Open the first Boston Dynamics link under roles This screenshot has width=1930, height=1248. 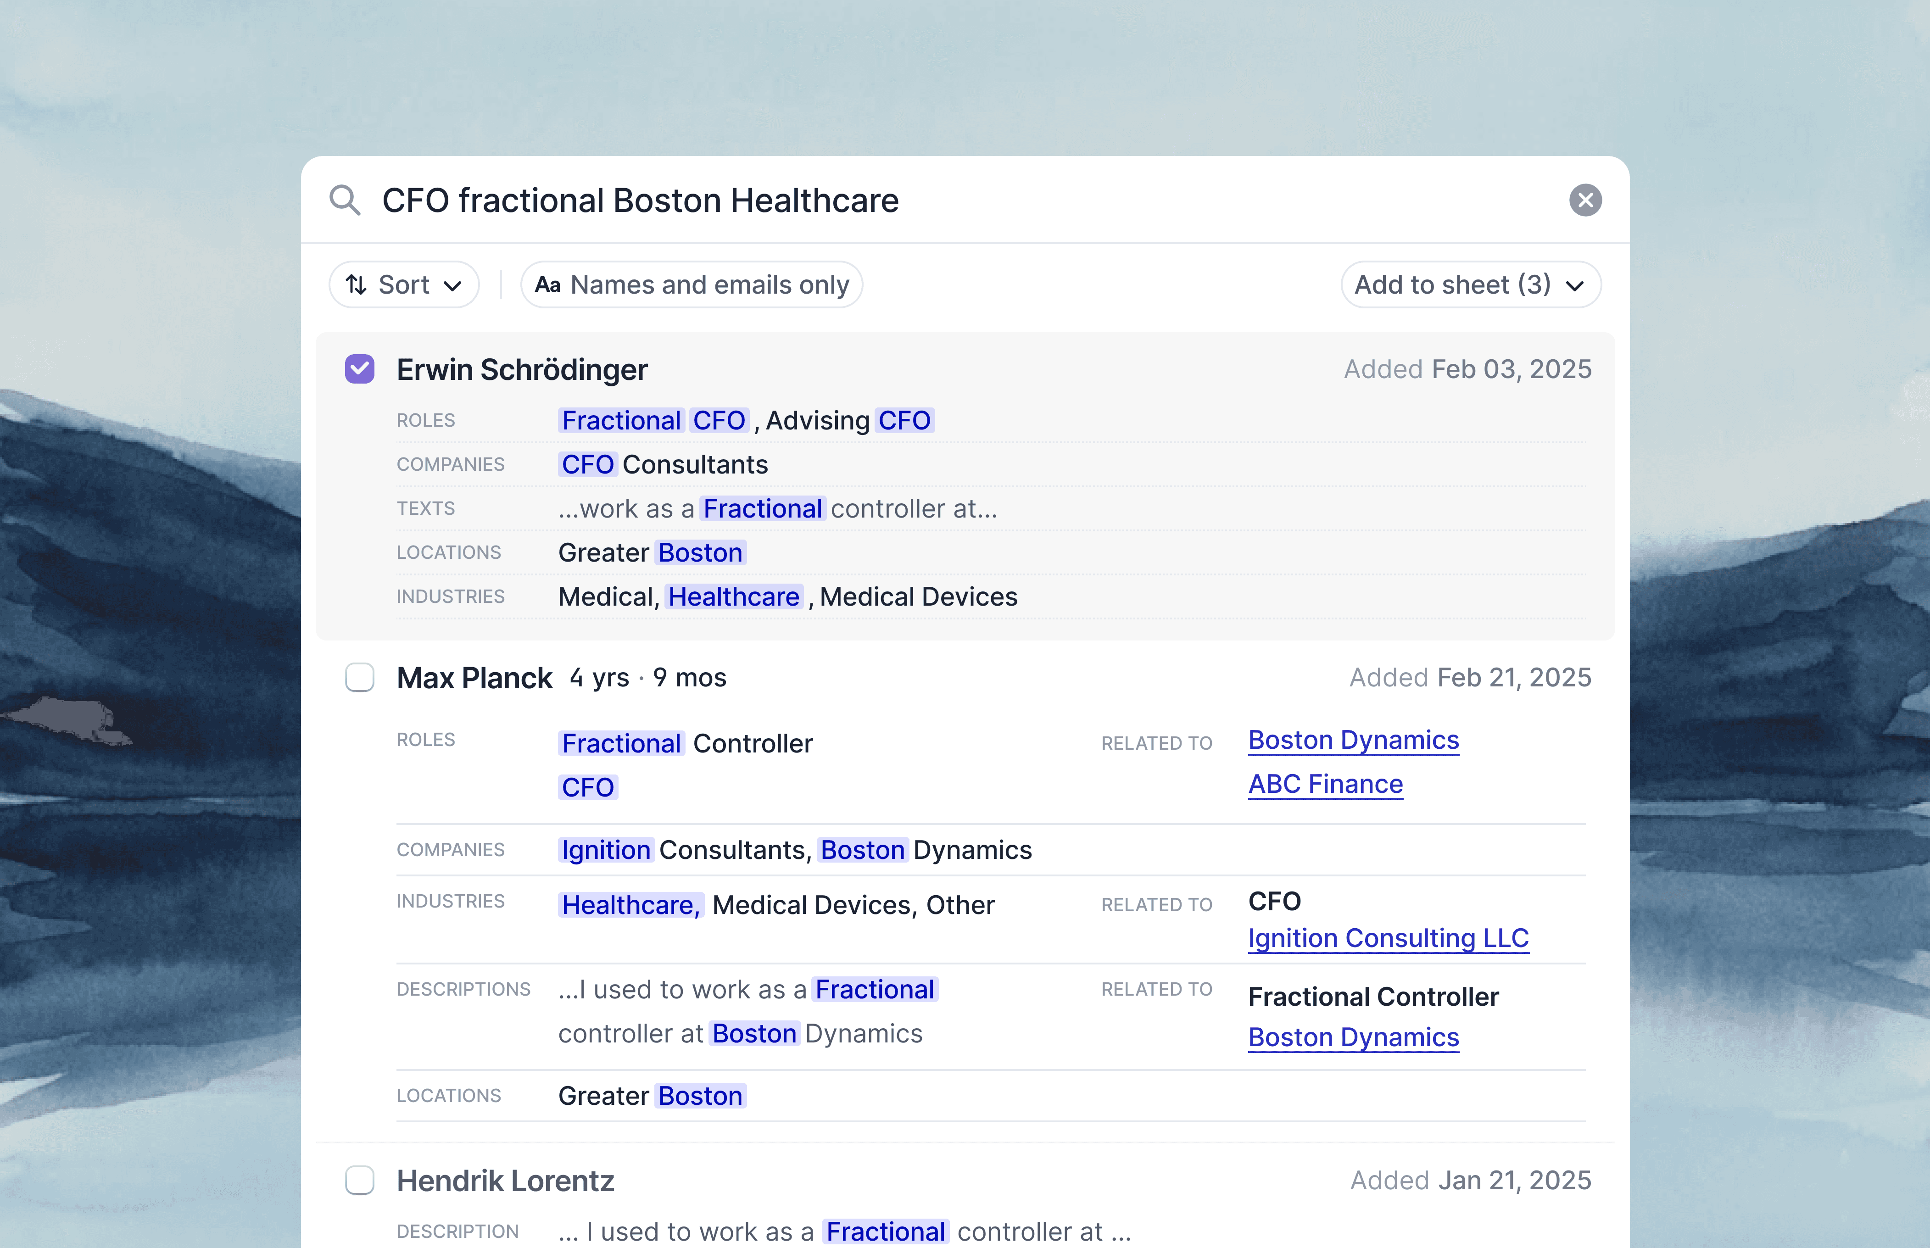(x=1353, y=741)
